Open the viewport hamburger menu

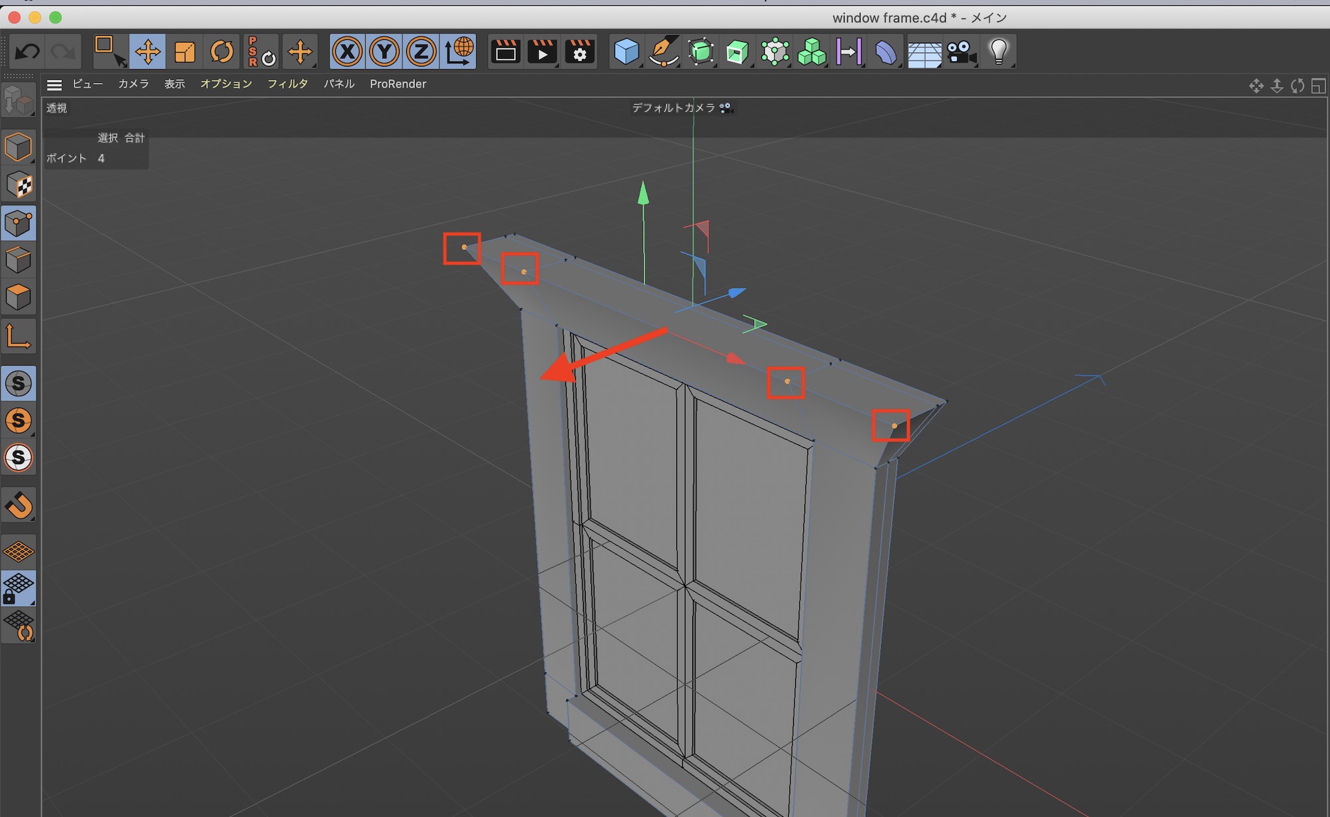[x=55, y=84]
